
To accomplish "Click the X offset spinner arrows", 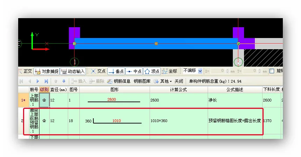I will click(x=227, y=71).
